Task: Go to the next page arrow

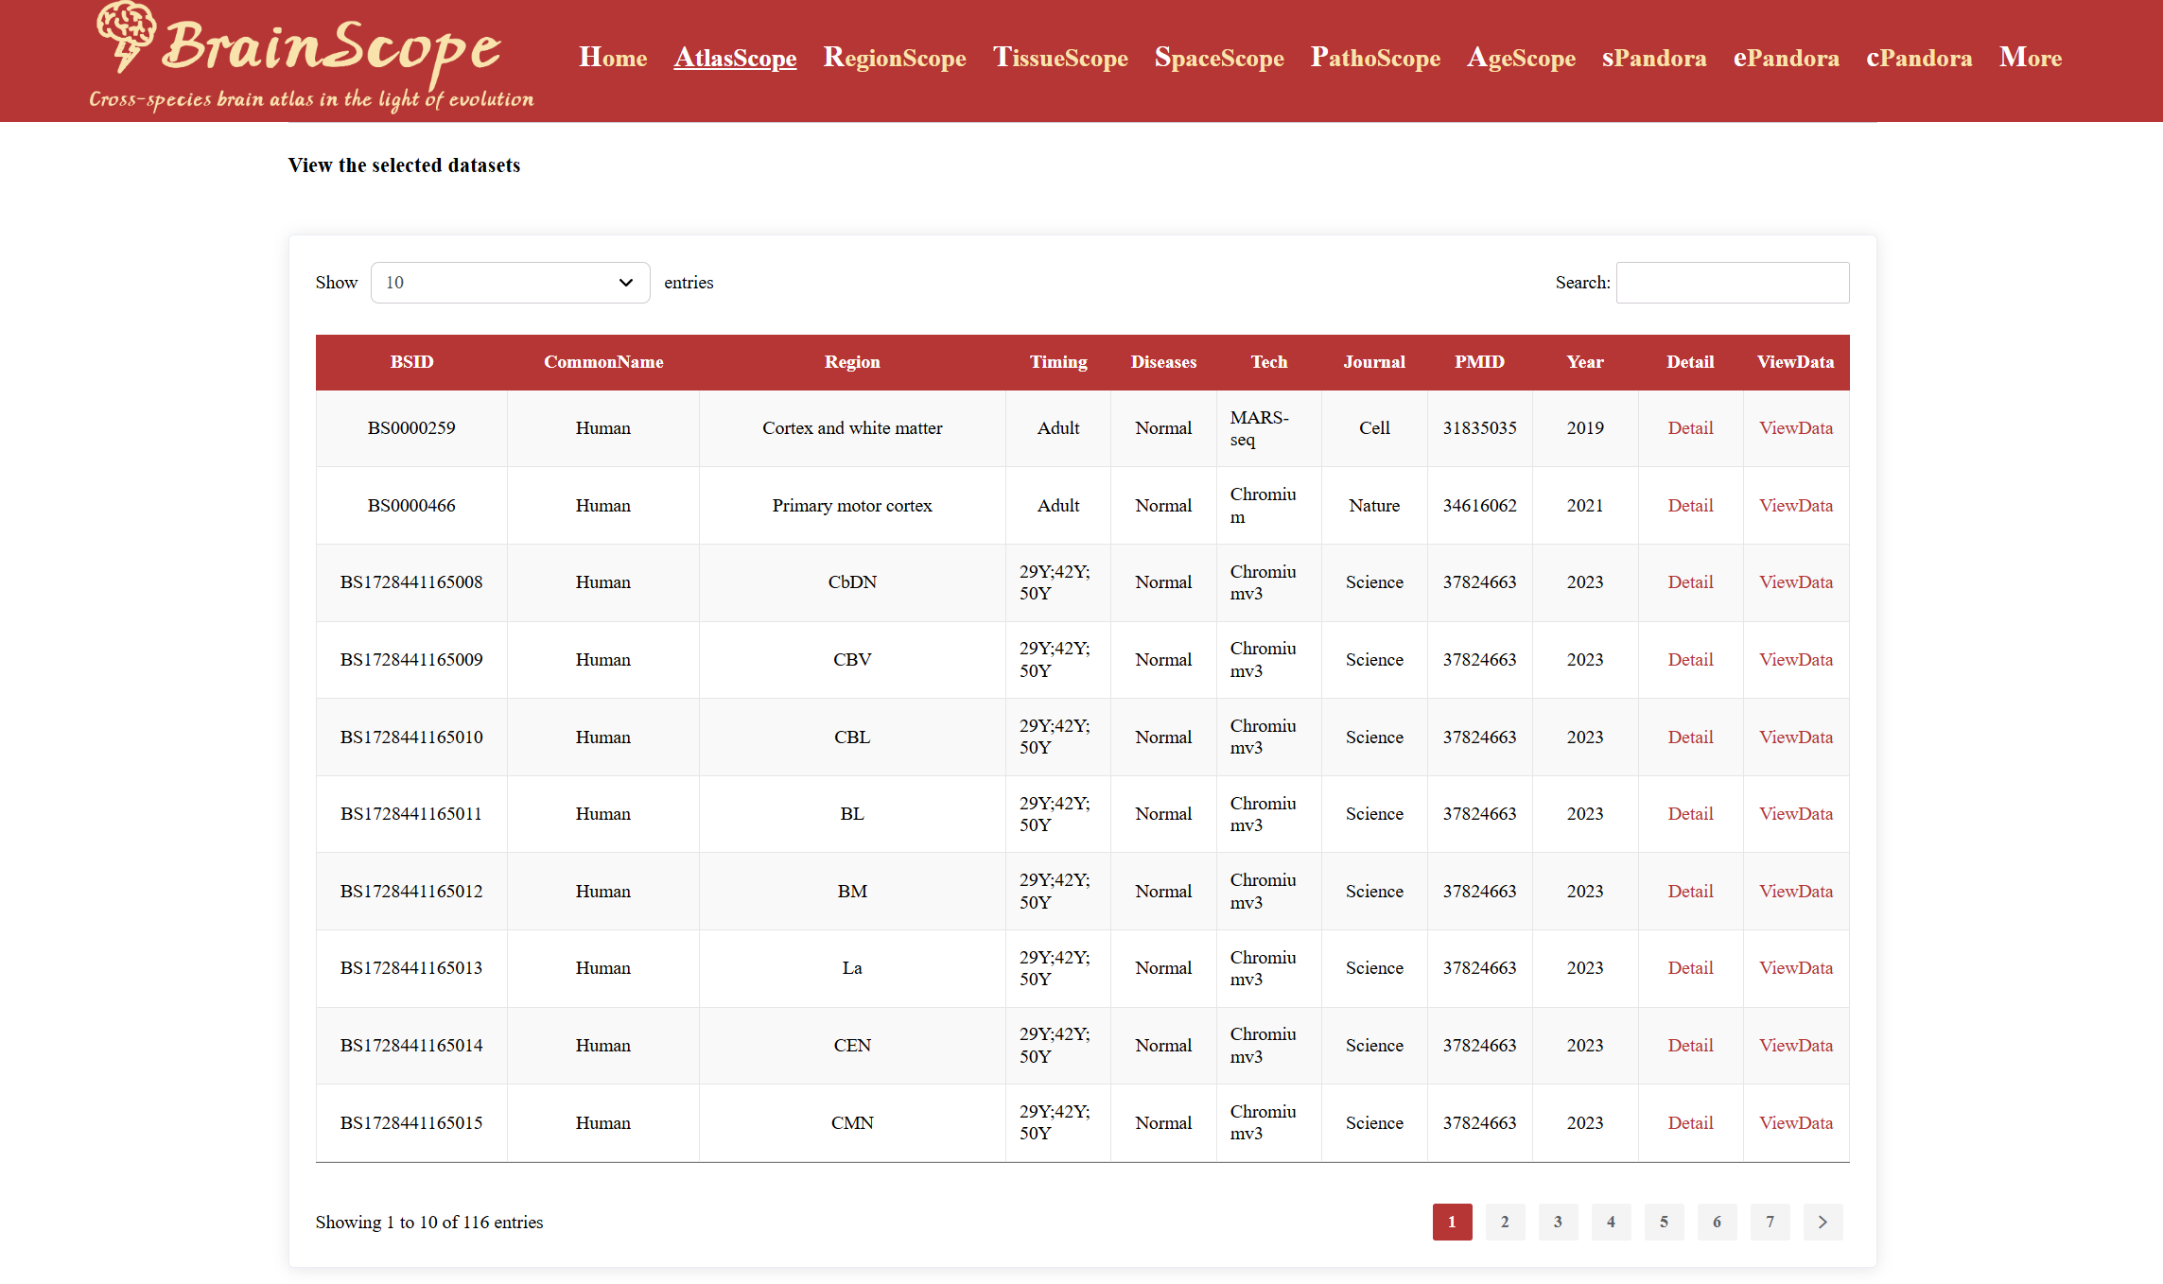Action: pos(1823,1222)
